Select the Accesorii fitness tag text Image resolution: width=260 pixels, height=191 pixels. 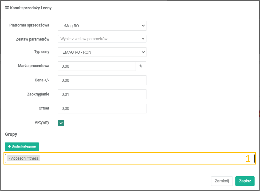pyautogui.click(x=25, y=158)
